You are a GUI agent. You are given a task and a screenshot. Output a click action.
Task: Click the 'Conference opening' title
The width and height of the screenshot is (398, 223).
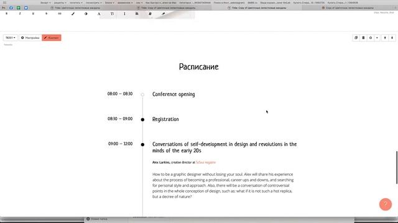click(174, 94)
